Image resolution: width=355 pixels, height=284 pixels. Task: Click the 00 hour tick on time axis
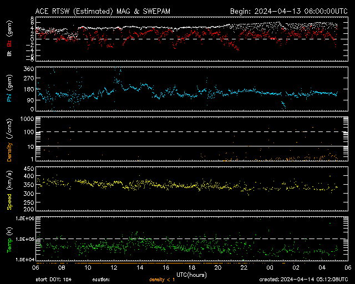pos(270,268)
